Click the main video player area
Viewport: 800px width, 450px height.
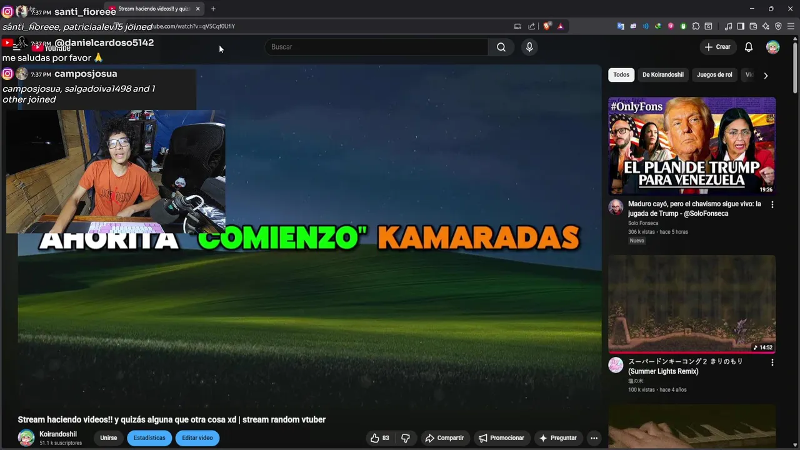pos(309,237)
